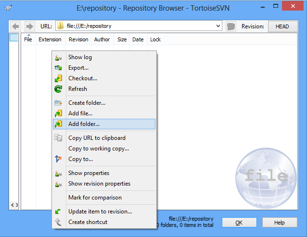Screen dimensions: 307x237
Task: Choose Copy URL to clipboard
Action: pos(104,138)
